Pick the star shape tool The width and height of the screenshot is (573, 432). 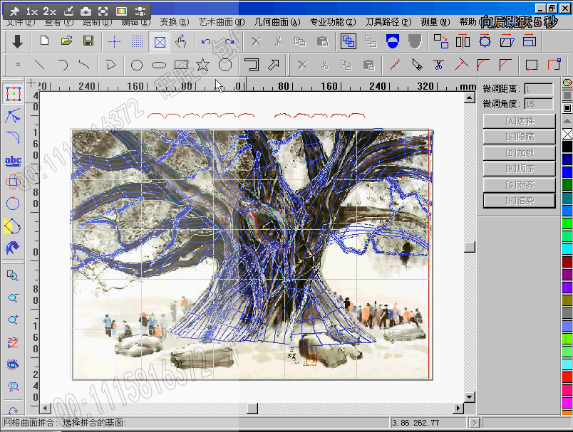tap(203, 65)
